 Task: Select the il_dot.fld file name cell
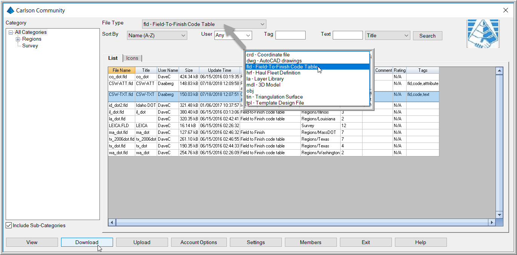click(122, 112)
